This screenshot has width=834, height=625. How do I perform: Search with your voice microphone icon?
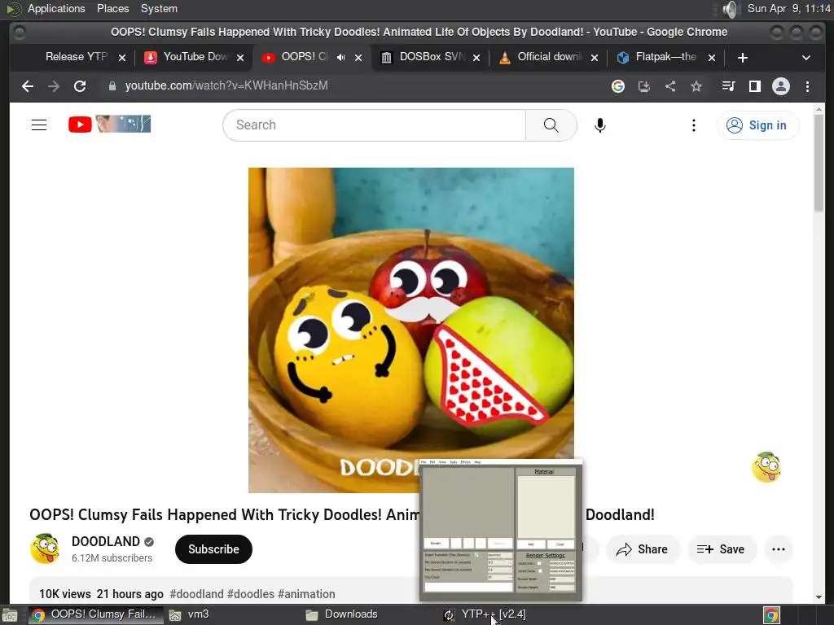click(x=600, y=125)
